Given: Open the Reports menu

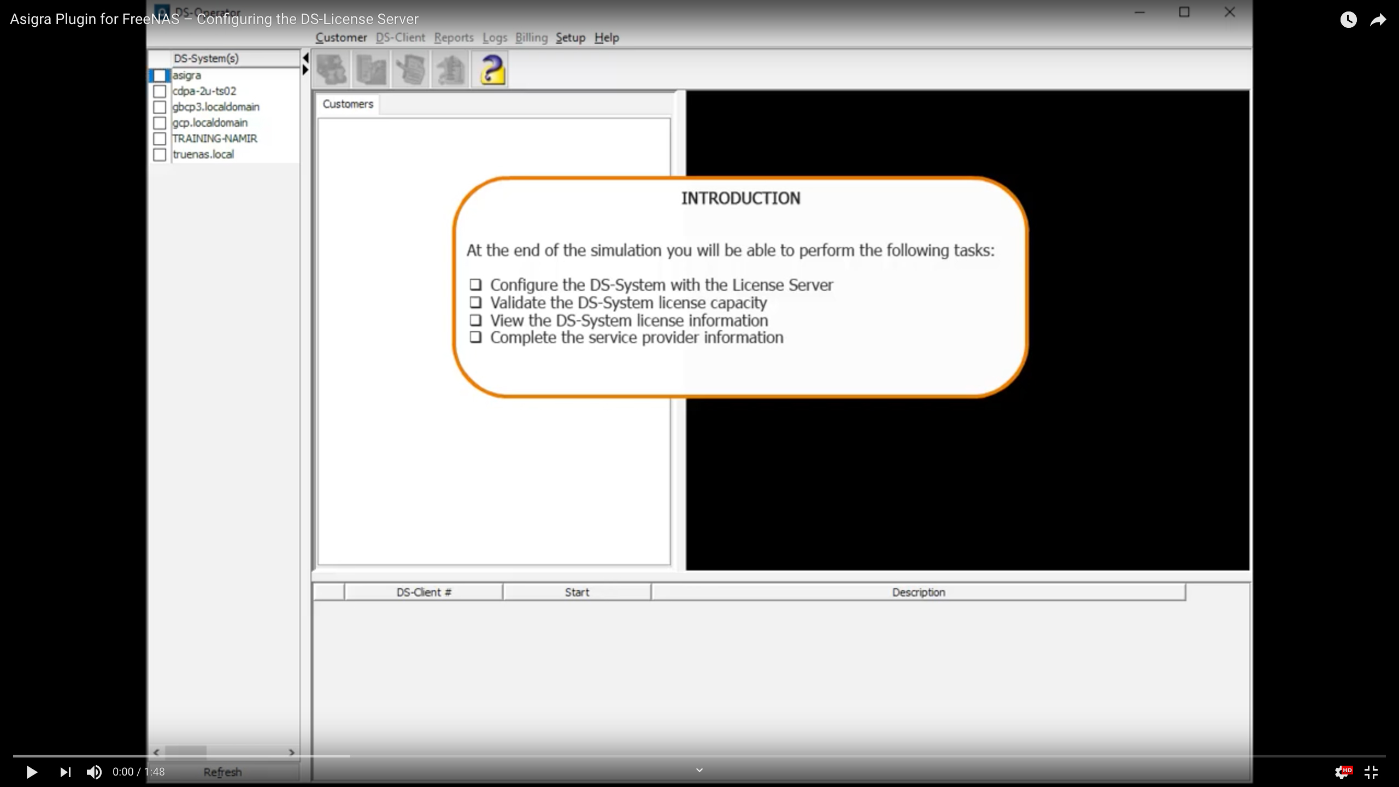Looking at the screenshot, I should (454, 38).
